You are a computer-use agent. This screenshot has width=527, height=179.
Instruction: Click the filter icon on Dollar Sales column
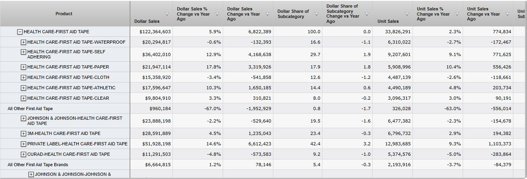coord(167,14)
